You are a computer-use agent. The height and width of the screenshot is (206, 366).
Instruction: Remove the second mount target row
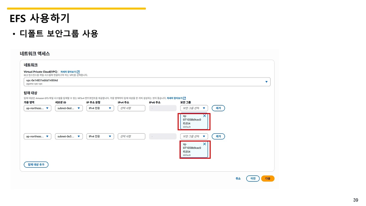tap(218, 136)
